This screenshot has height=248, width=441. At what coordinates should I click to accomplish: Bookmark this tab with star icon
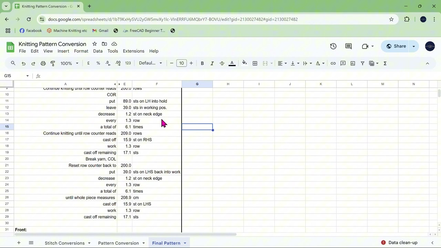(391, 19)
